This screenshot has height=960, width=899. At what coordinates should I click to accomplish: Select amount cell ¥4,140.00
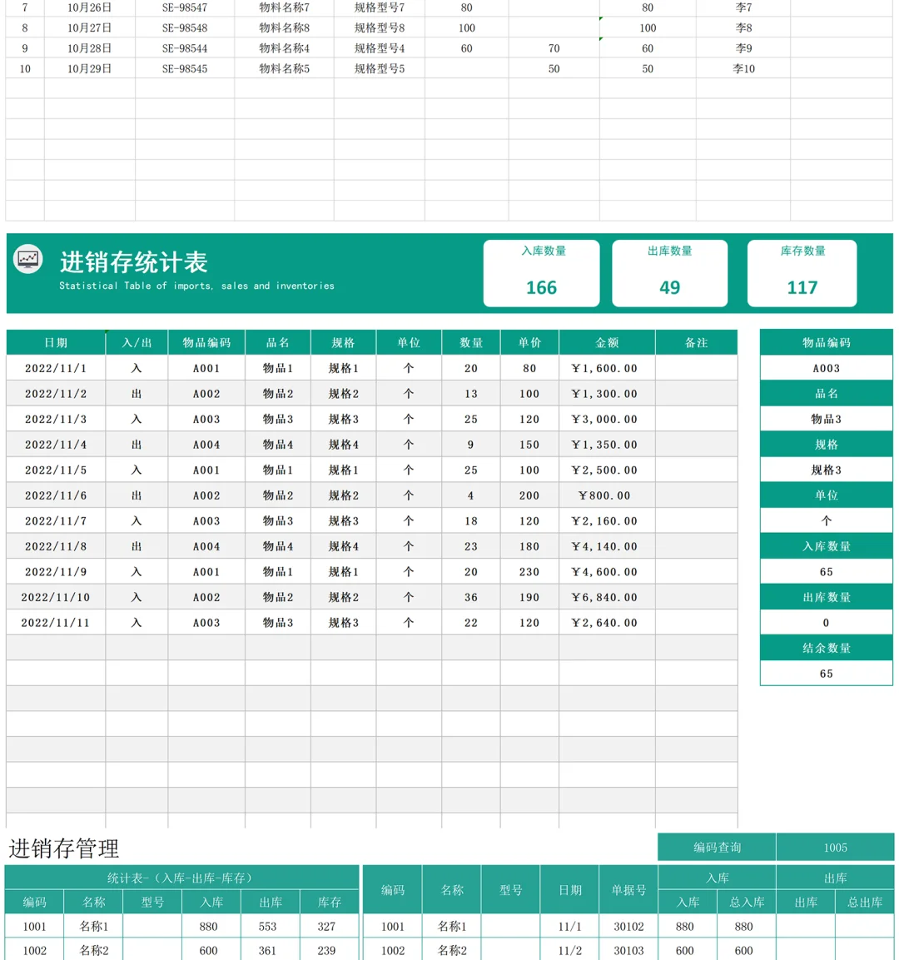tap(607, 546)
